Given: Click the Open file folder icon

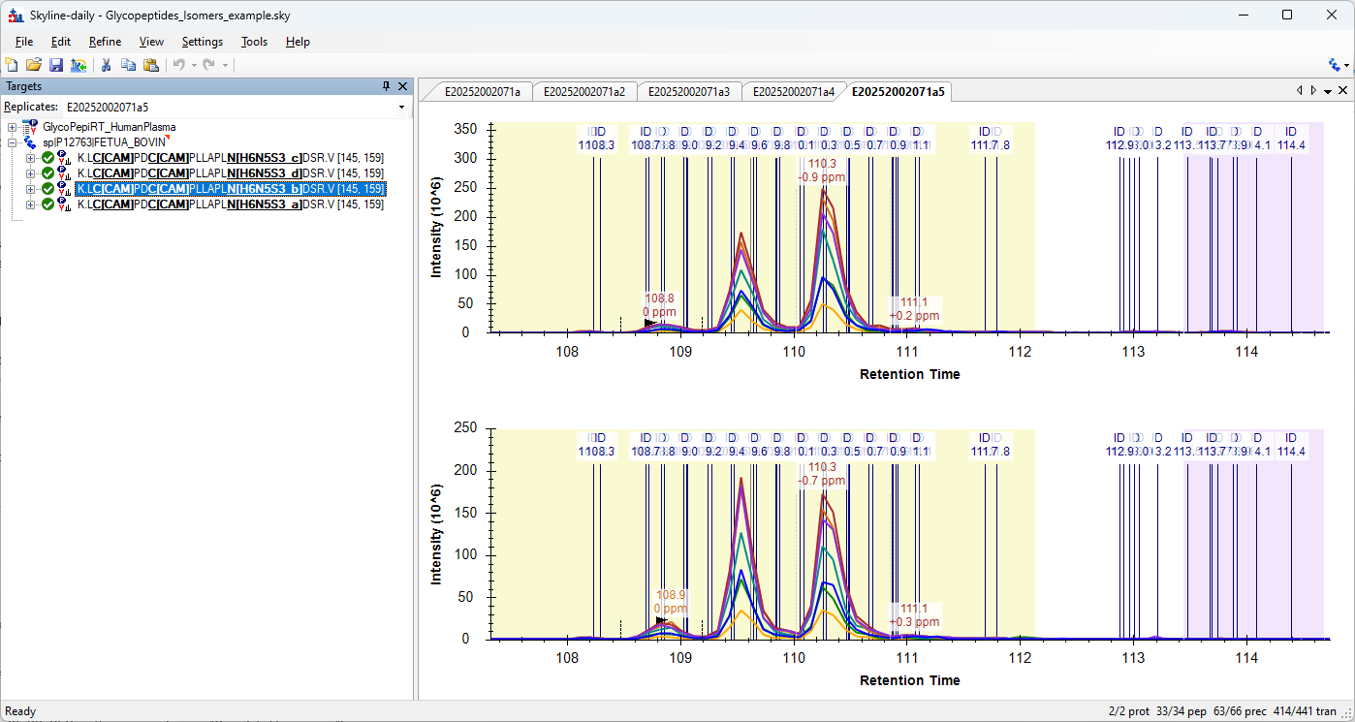Looking at the screenshot, I should 34,65.
